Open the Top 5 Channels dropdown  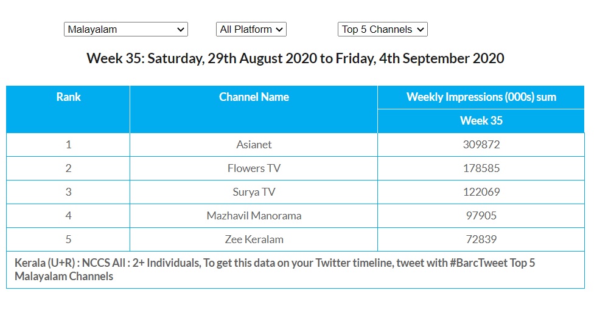[x=382, y=29]
